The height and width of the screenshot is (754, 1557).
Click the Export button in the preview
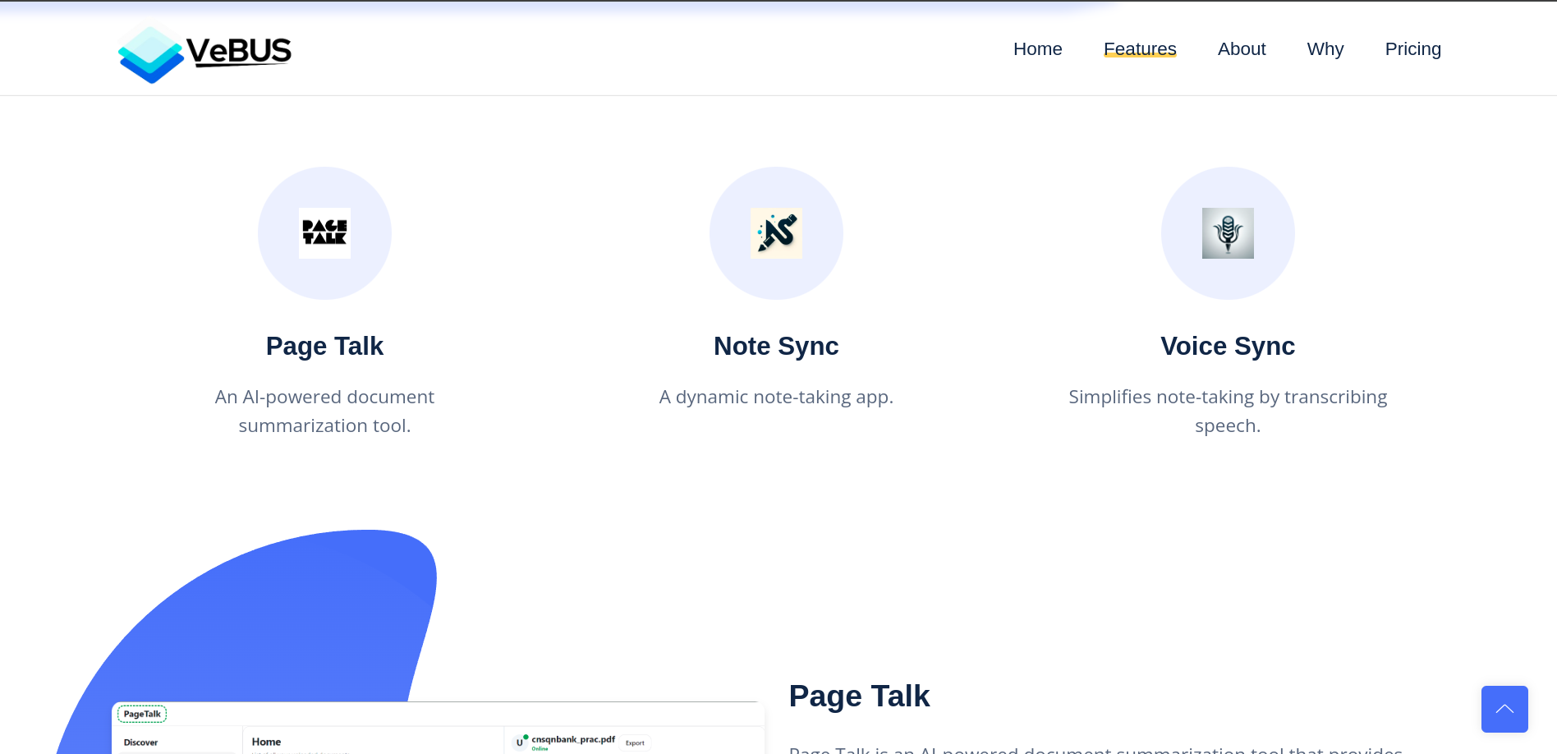[635, 743]
